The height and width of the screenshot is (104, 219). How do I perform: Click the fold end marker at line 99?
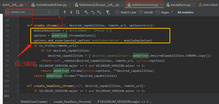(18, 76)
